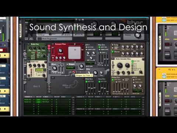Image resolution: width=177 pixels, height=133 pixels.
Task: Toggle LFO 1 Tempo Sync
Action: (x=86, y=50)
